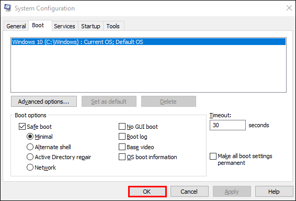Go to the Startup tab
Image resolution: width=296 pixels, height=201 pixels.
(x=90, y=26)
